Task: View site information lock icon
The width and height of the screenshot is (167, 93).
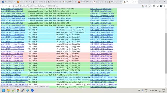Action: point(14,6)
